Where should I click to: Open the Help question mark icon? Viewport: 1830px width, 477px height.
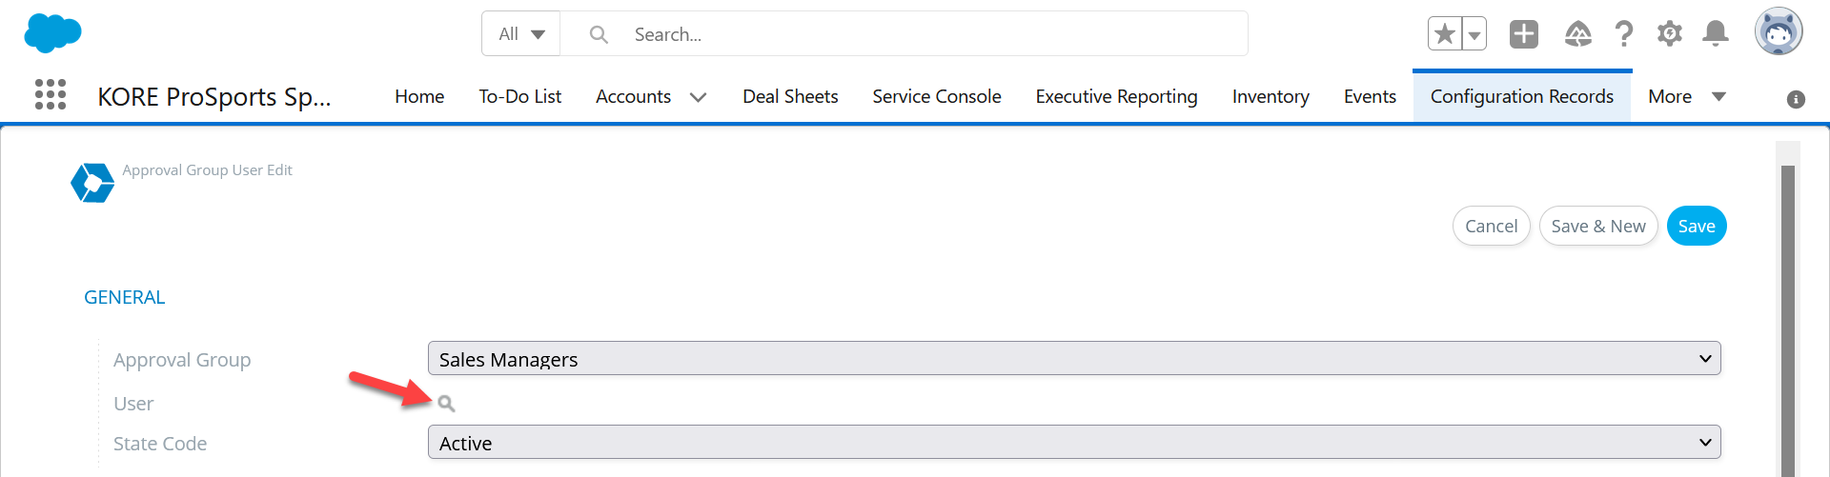coord(1624,34)
